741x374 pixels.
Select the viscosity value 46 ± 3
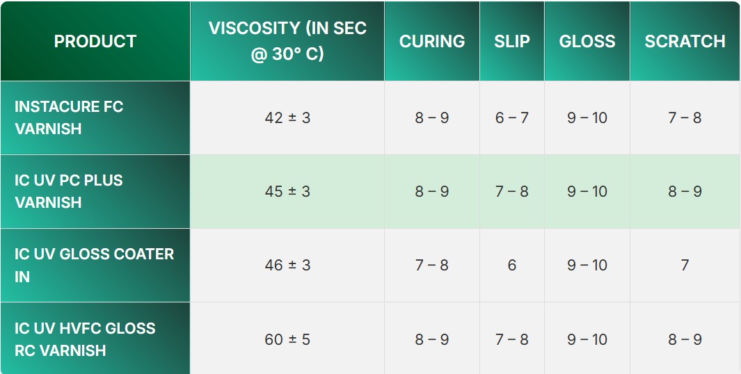(287, 265)
